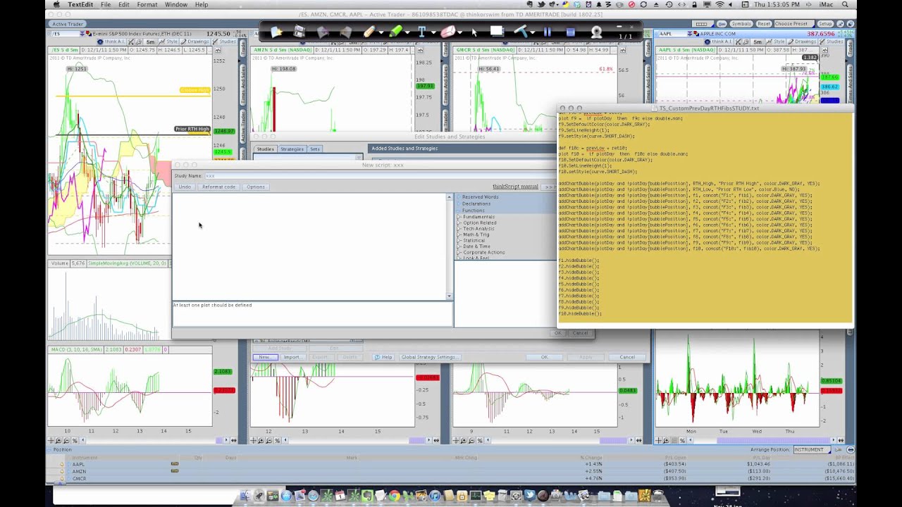
Task: Open the Arrange Position INSTRUMENT dropdown
Action: click(x=813, y=449)
